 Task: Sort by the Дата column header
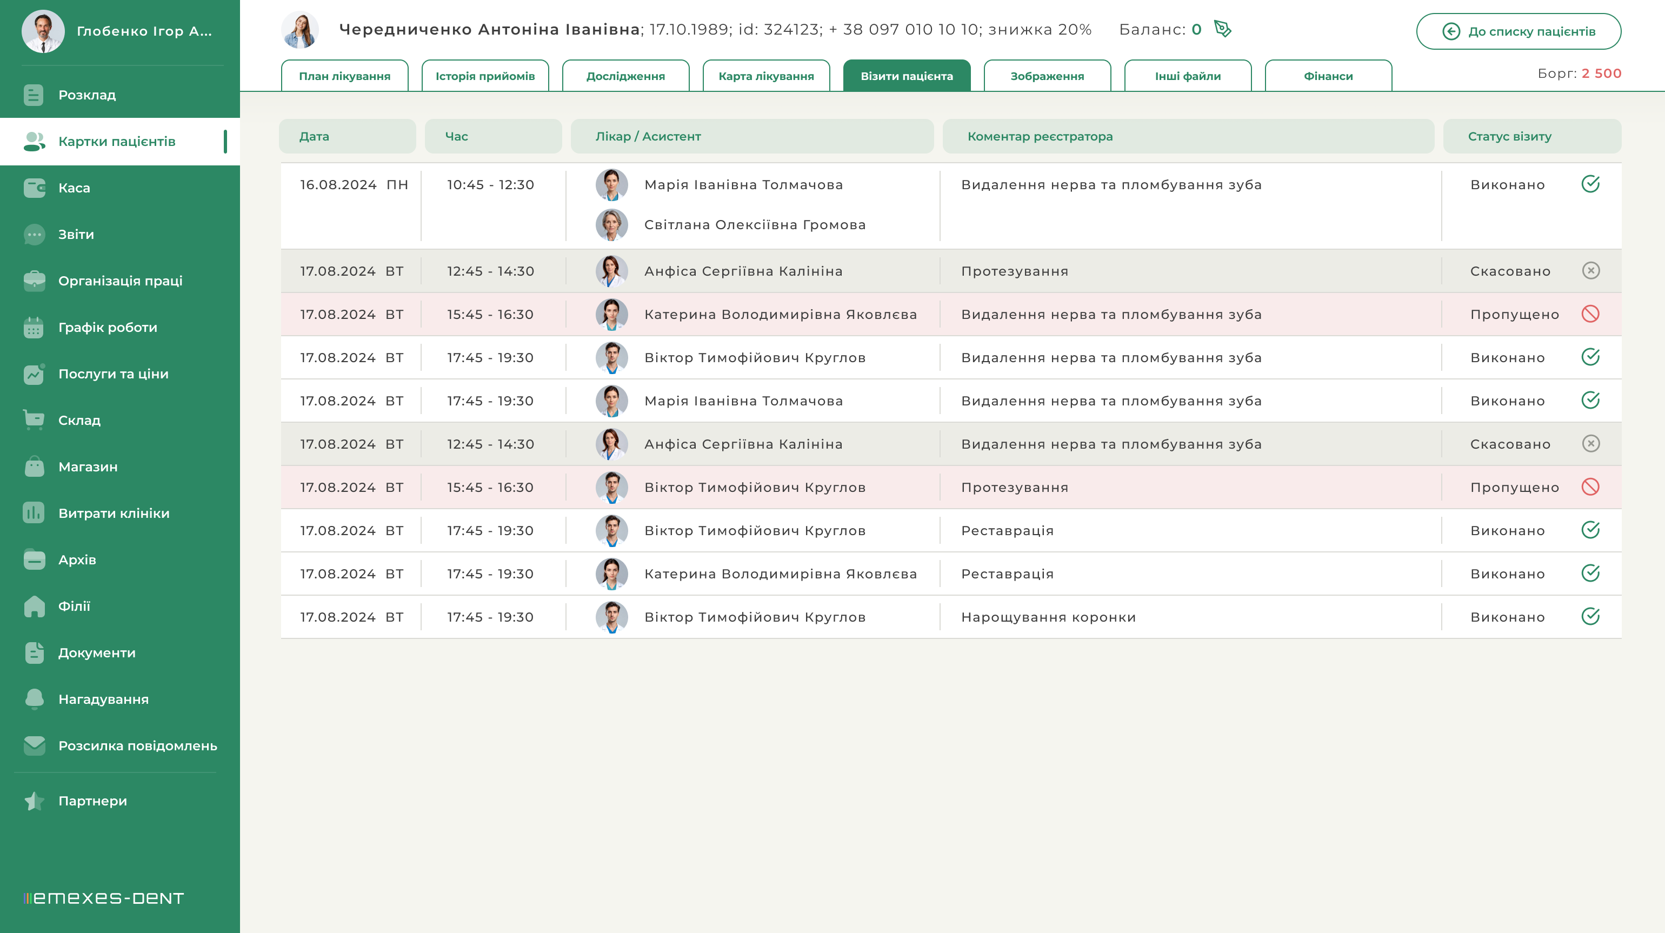[347, 136]
